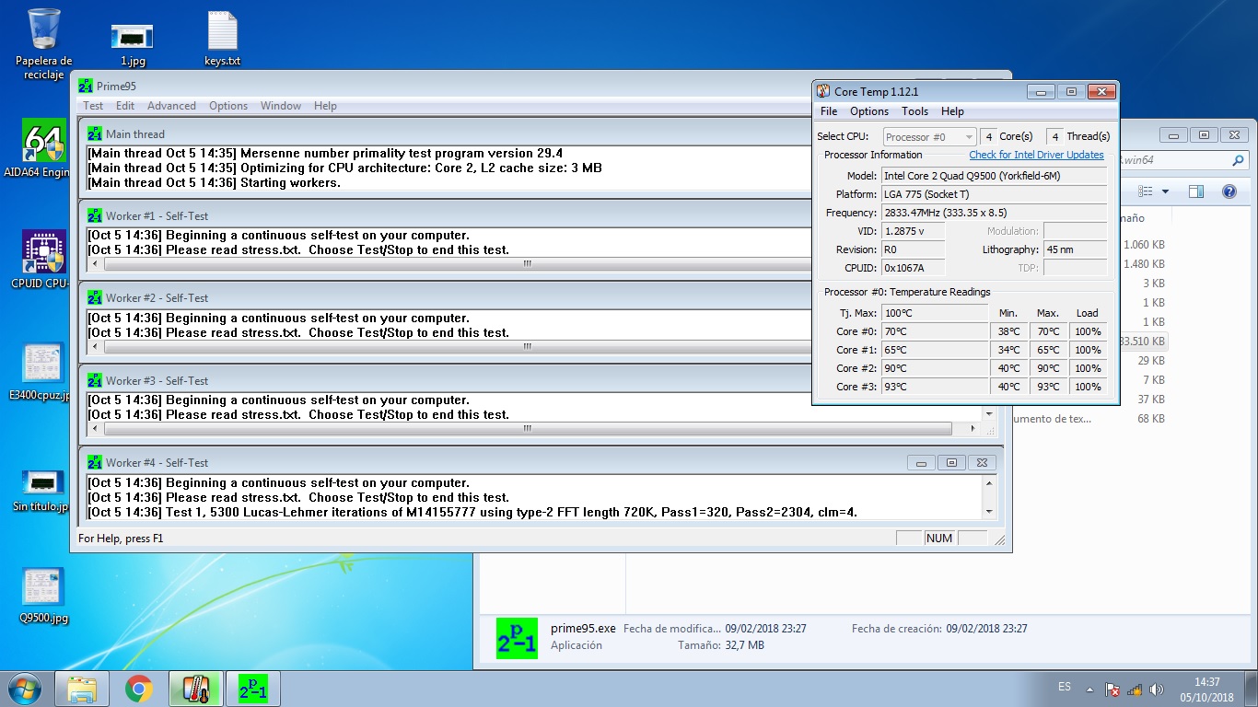Screen dimensions: 1258x707
Task: Open the Select CPU dropdown in Core Temp
Action: pyautogui.click(x=929, y=137)
